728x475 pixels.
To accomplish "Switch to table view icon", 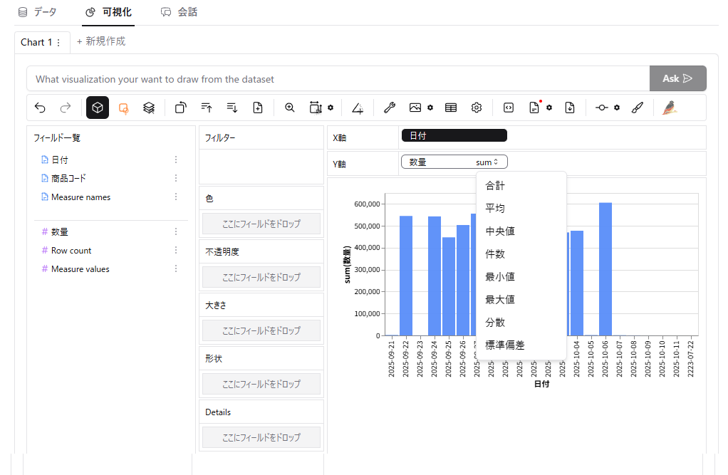I will tap(451, 108).
